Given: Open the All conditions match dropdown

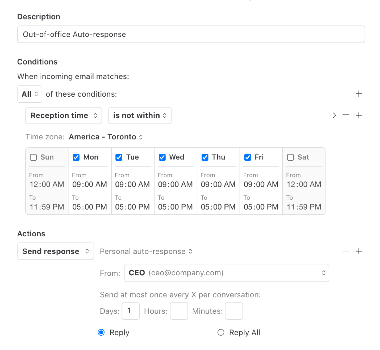Looking at the screenshot, I should (30, 94).
